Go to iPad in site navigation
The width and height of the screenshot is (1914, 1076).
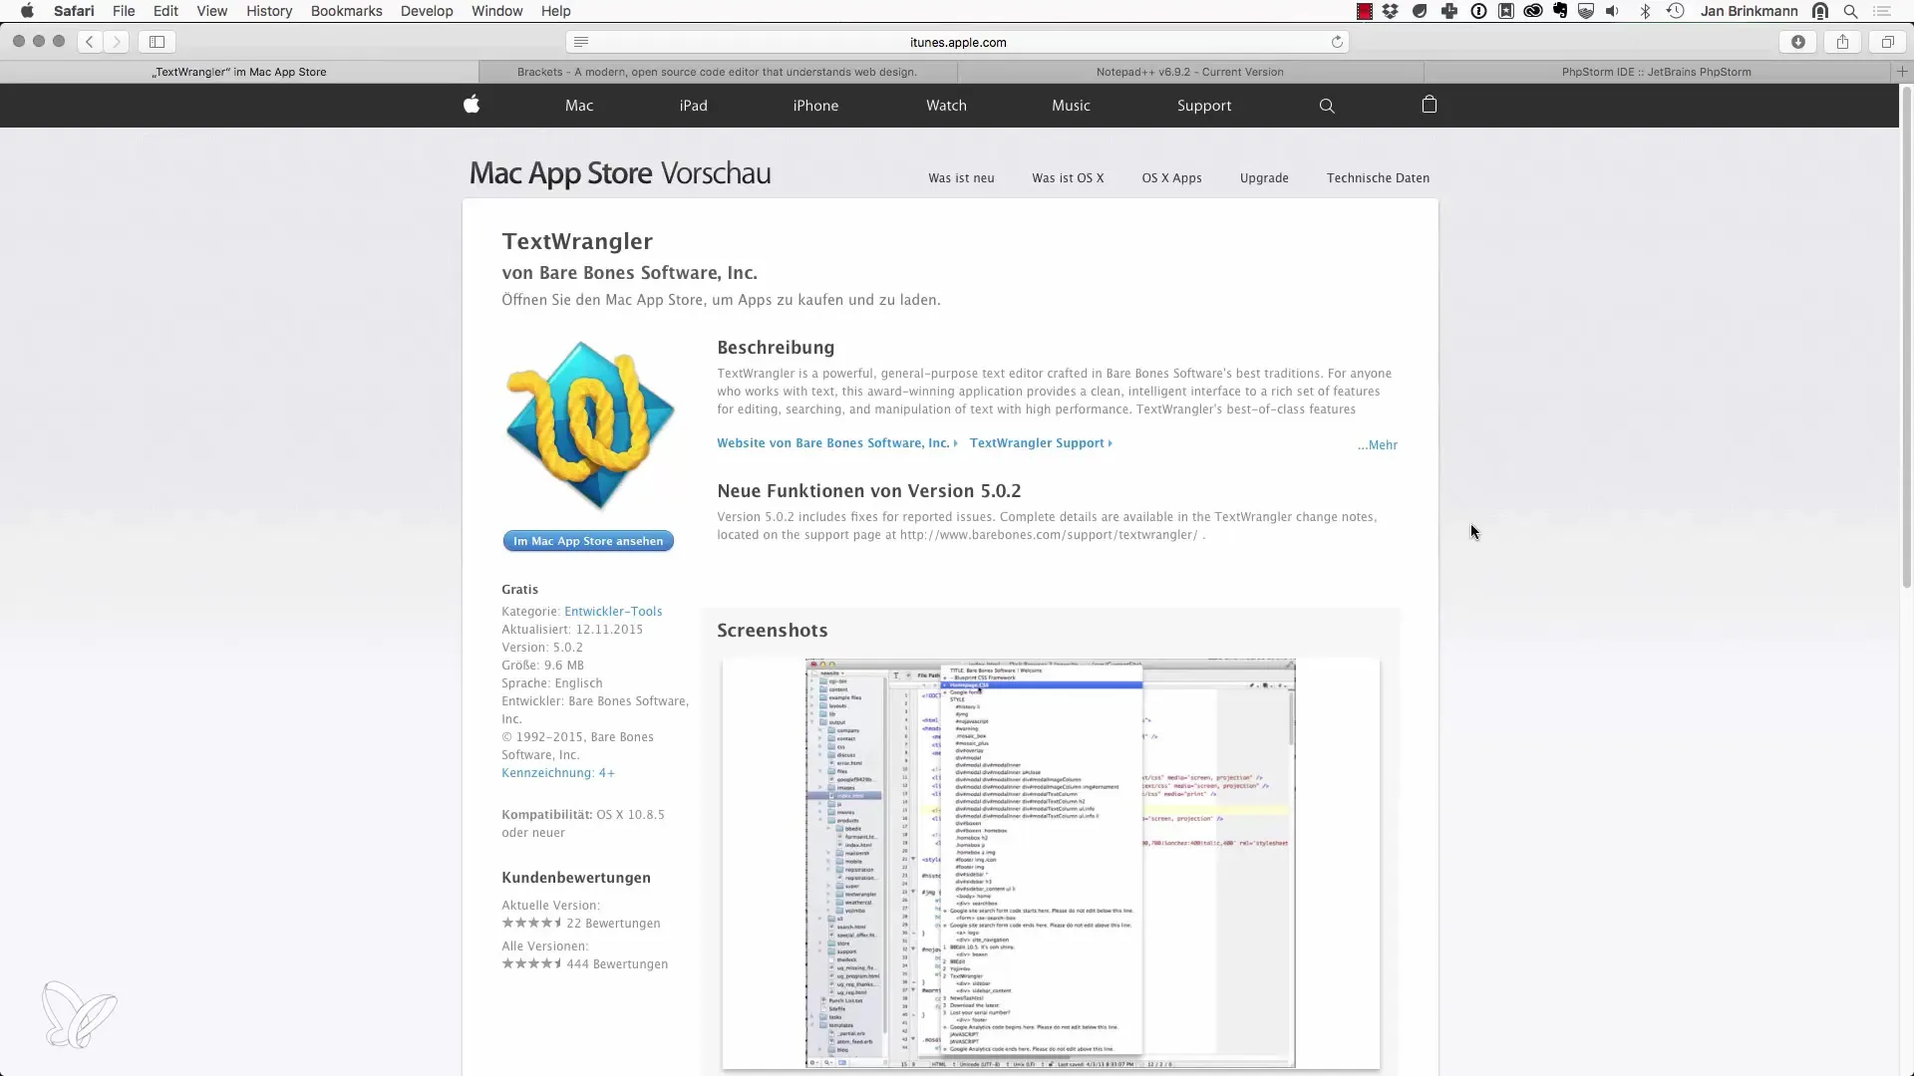694,106
